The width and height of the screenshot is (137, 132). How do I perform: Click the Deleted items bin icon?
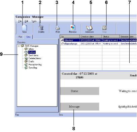pyautogui.click(x=26, y=58)
